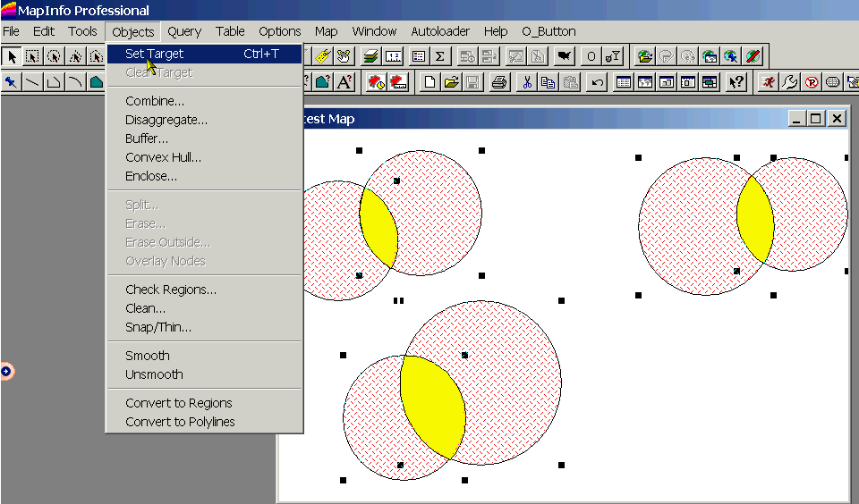Click the Layer Control icon
This screenshot has height=504, width=859.
click(370, 56)
